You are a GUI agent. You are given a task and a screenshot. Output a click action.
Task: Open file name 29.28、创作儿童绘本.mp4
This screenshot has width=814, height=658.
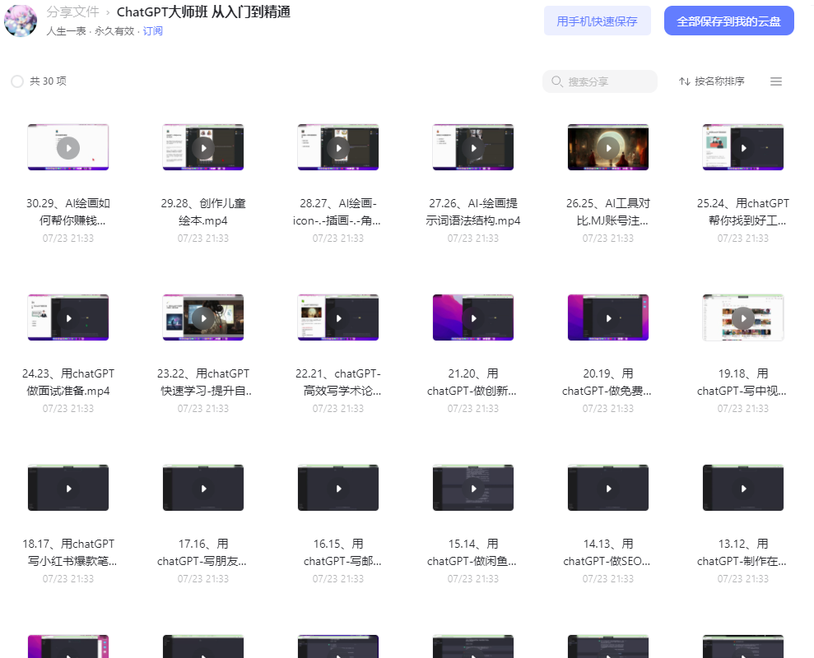pyautogui.click(x=203, y=211)
